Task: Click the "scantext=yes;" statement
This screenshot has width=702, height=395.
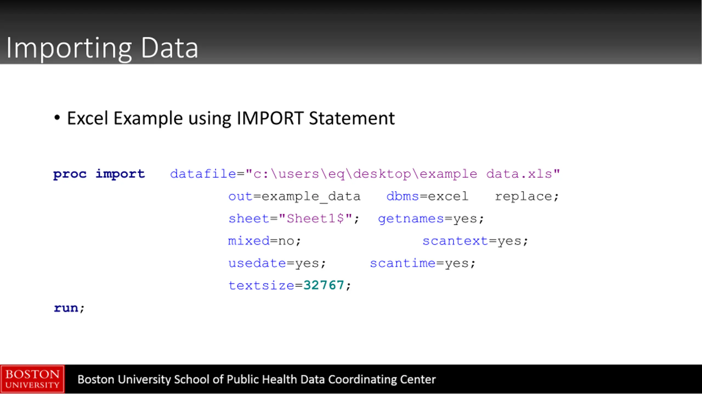Action: tap(475, 241)
